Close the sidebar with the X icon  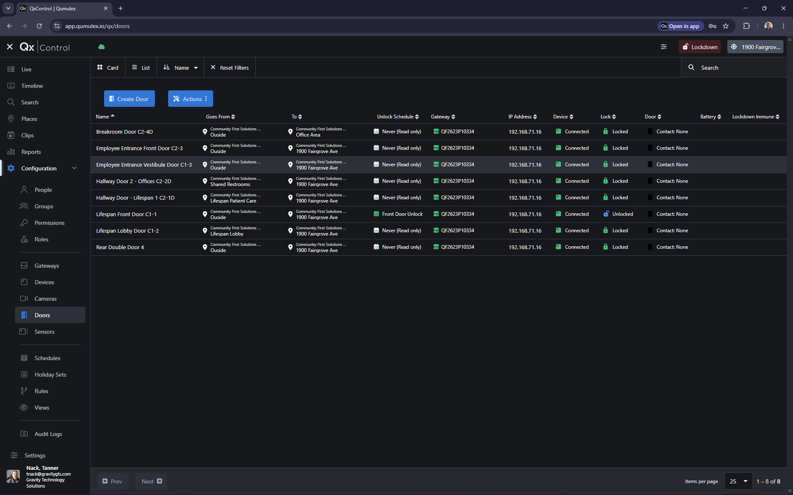coord(10,47)
